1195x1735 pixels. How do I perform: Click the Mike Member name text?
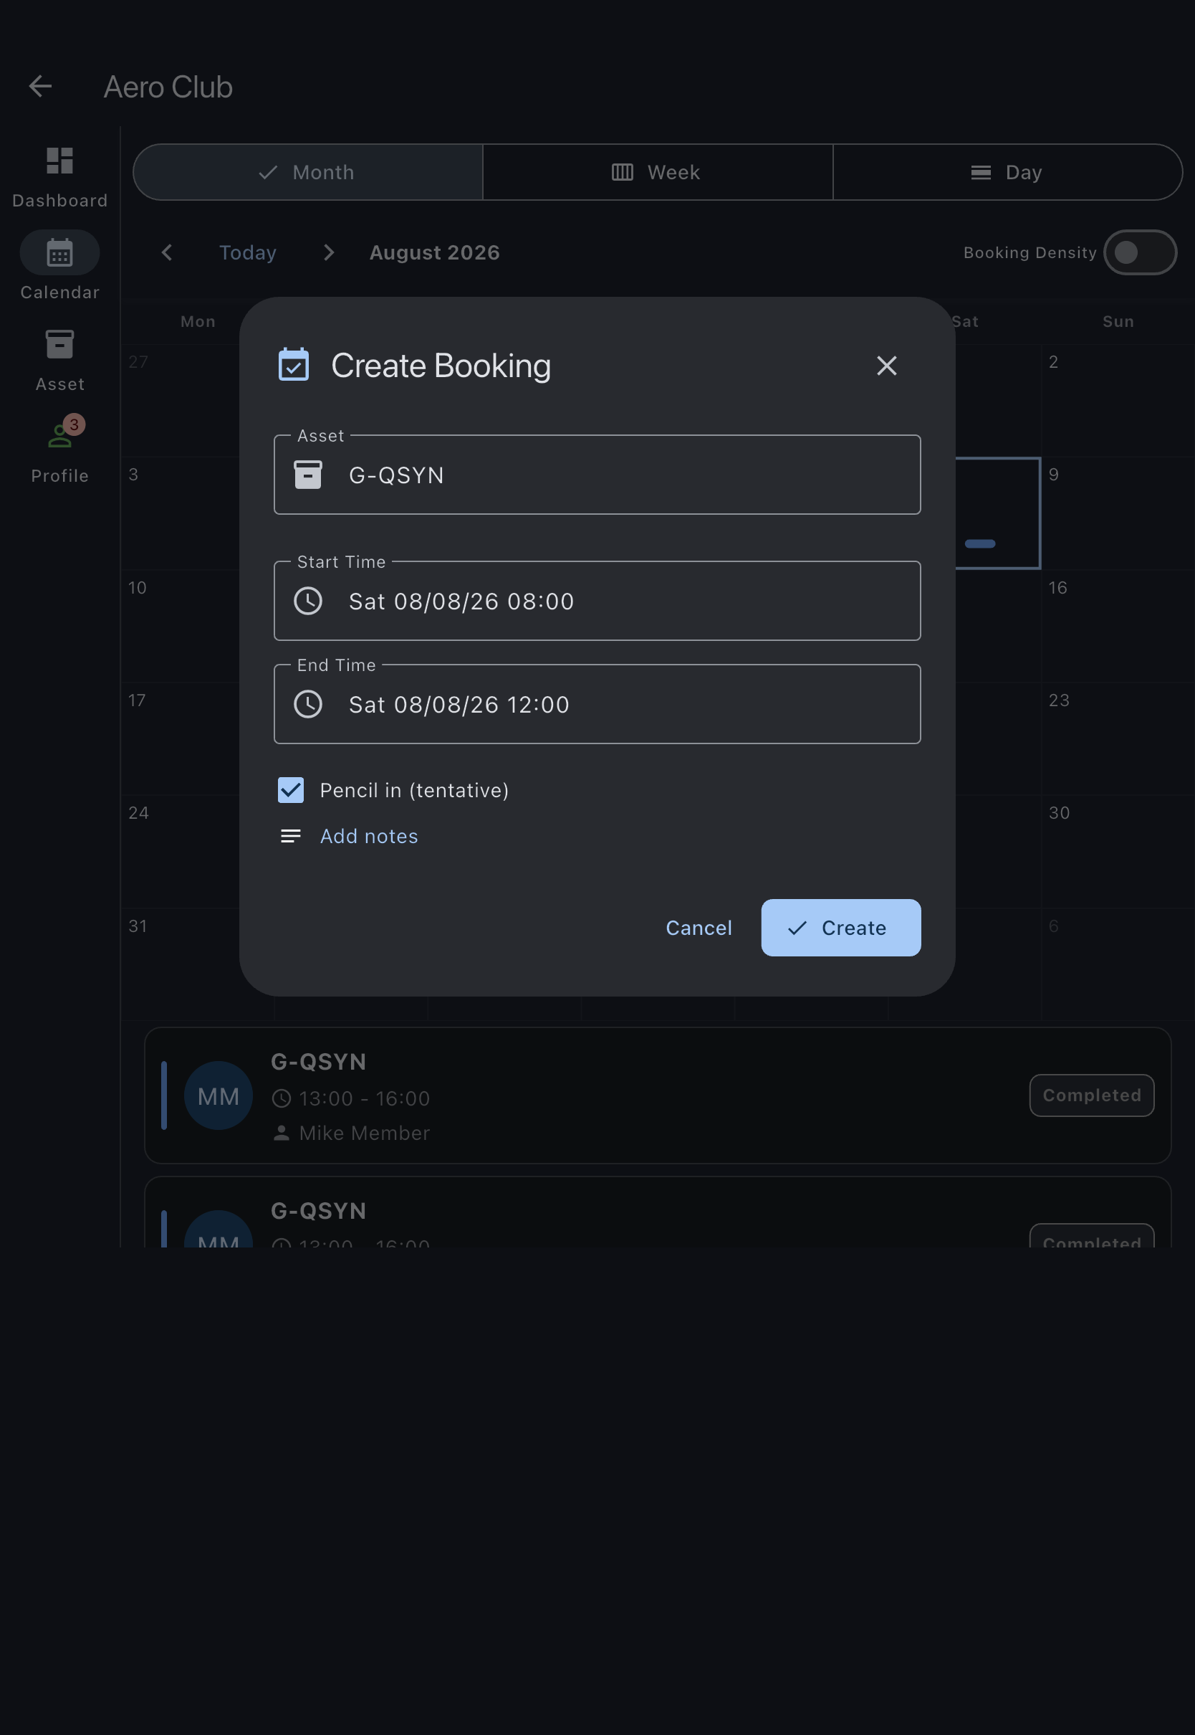[x=365, y=1133]
